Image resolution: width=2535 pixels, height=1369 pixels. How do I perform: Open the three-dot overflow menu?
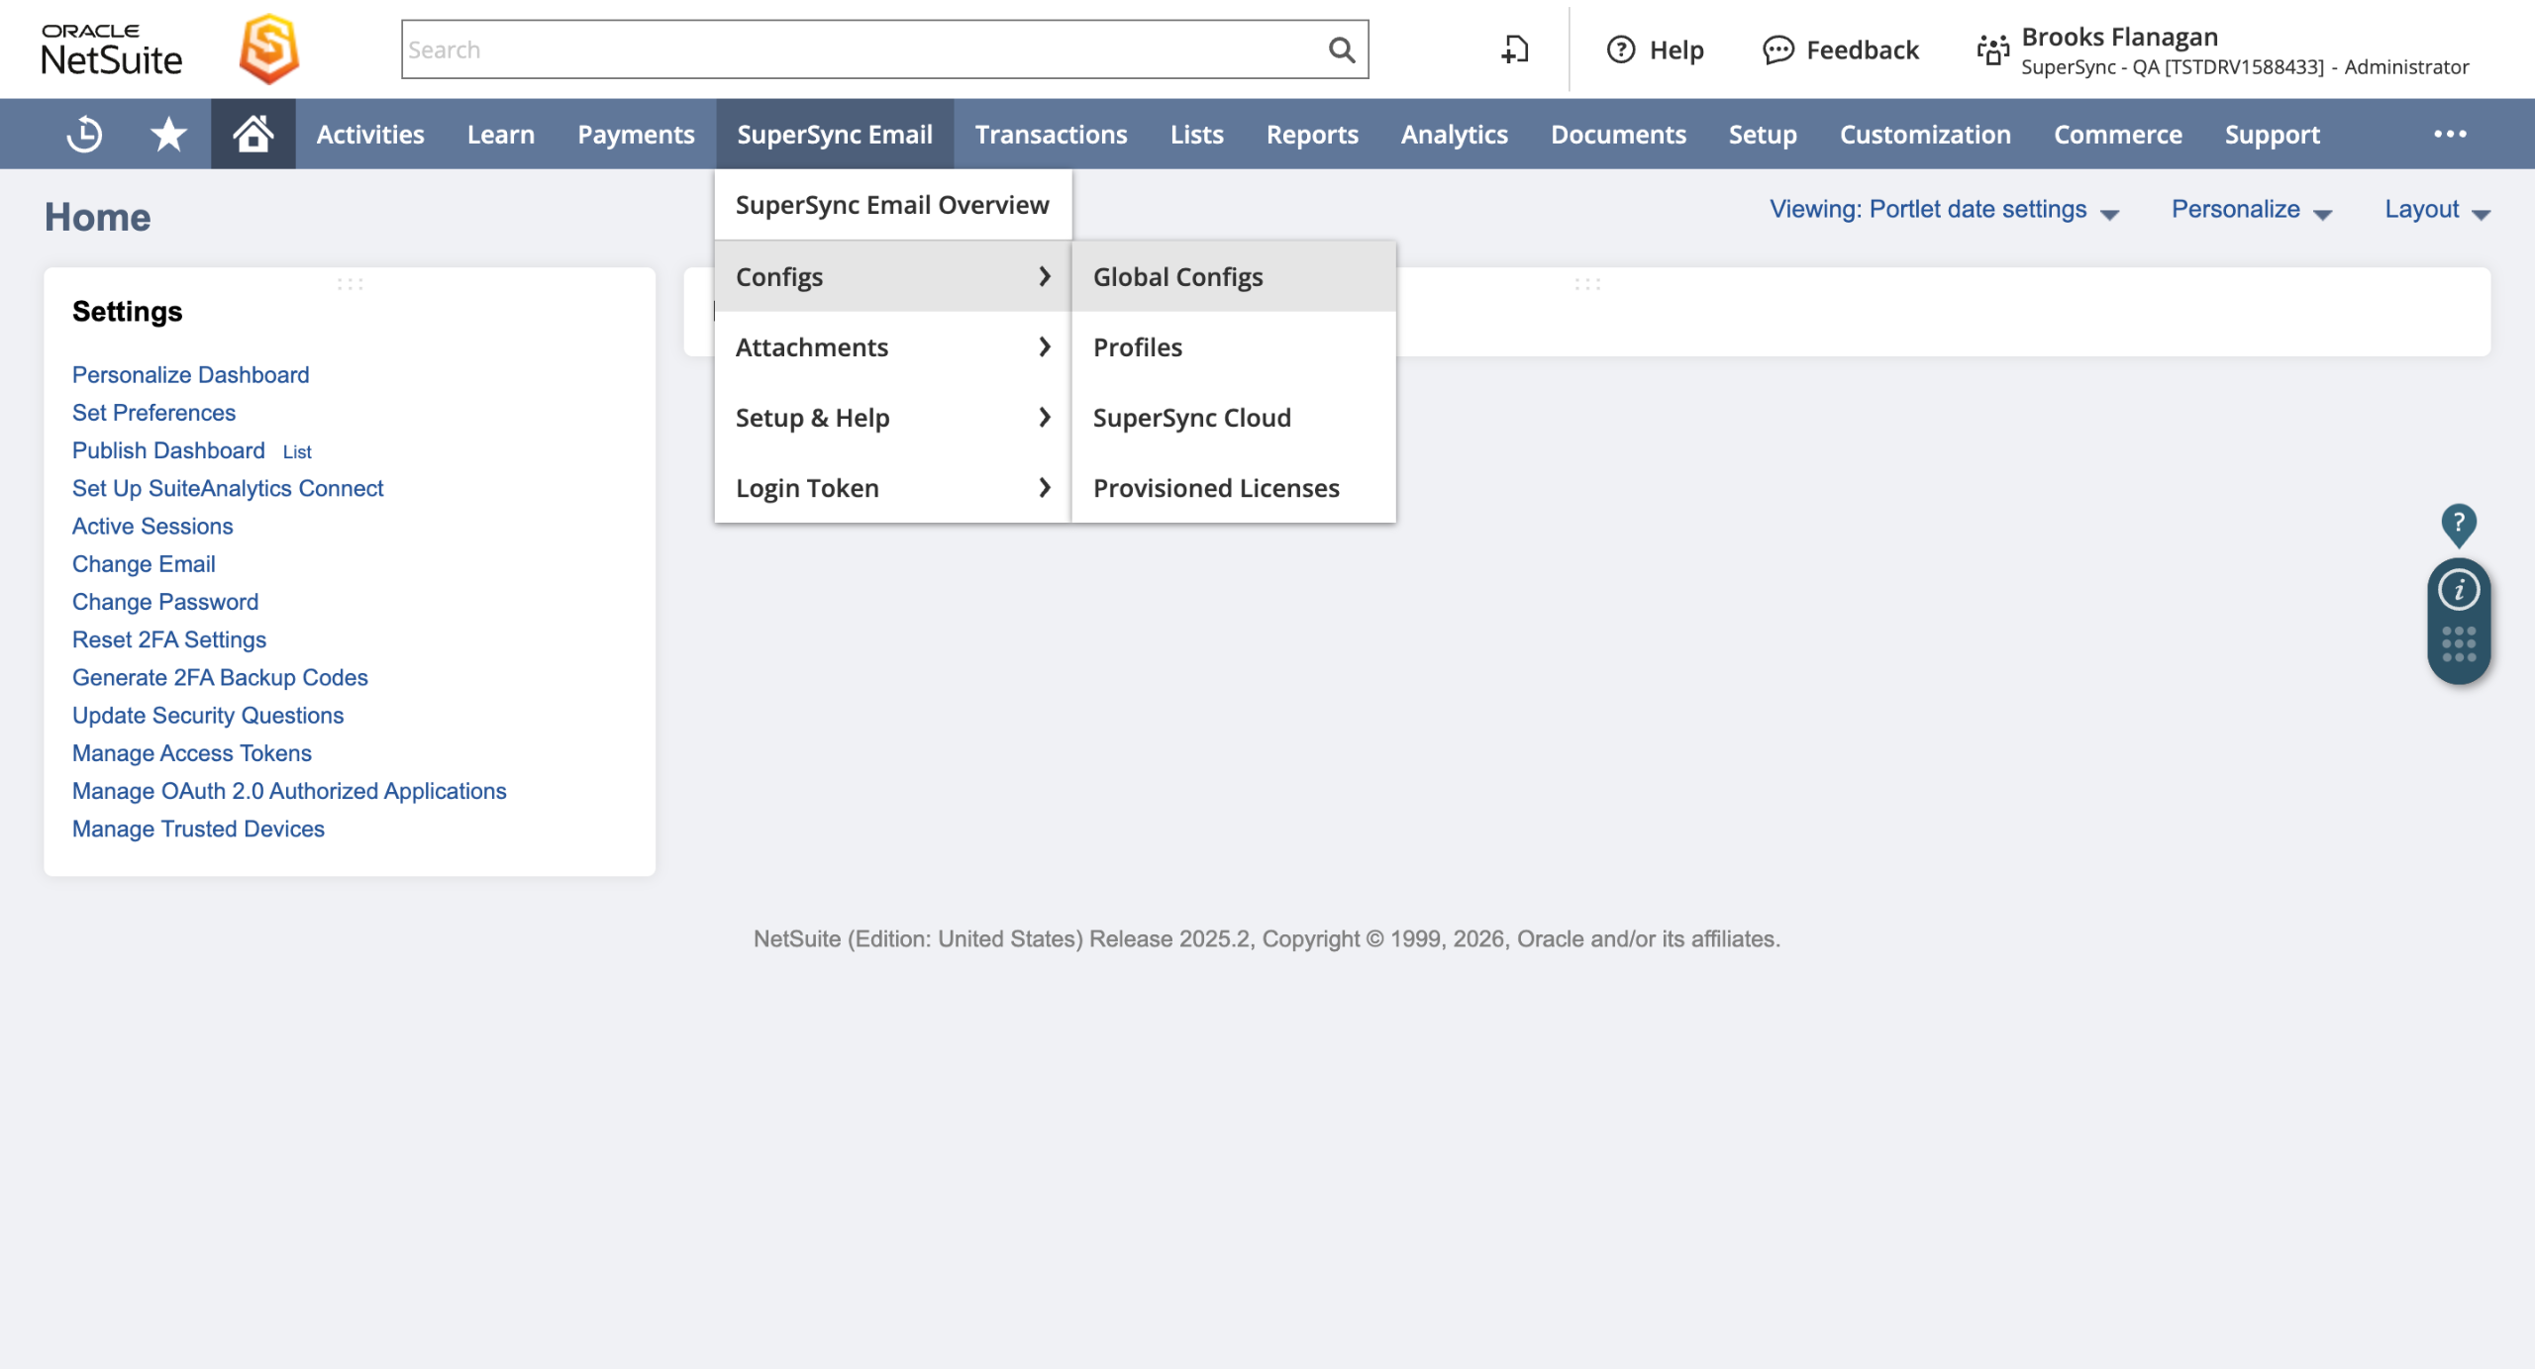tap(2450, 134)
